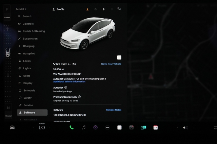Open the Autopilot settings

pos(26,53)
